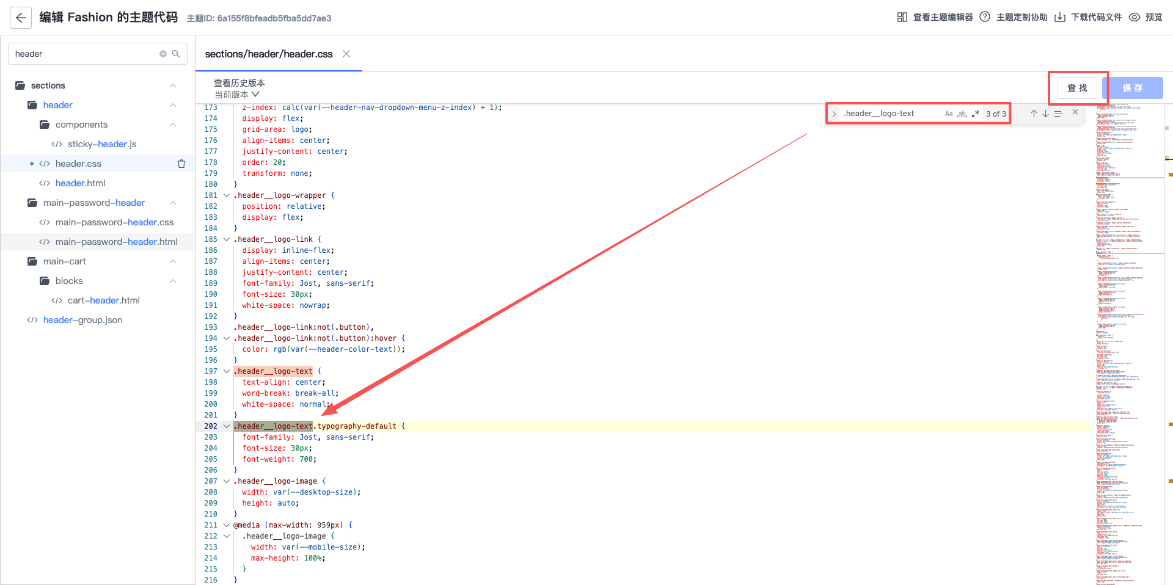Collapse the components folder chevron
Viewport: 1173px width, 585px height.
coord(173,125)
